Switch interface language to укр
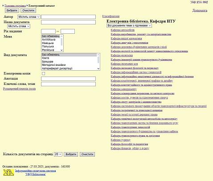This screenshot has height=181, width=213. point(193,2)
